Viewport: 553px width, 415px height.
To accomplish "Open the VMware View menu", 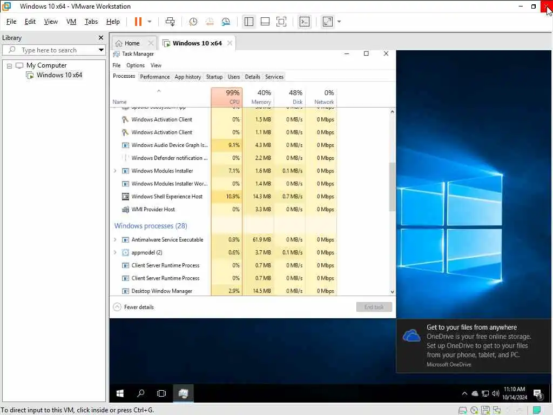I will click(x=51, y=22).
